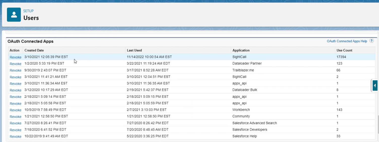Expand the collapsed side panel arrow
This screenshot has height=142, width=379.
[x=375, y=86]
